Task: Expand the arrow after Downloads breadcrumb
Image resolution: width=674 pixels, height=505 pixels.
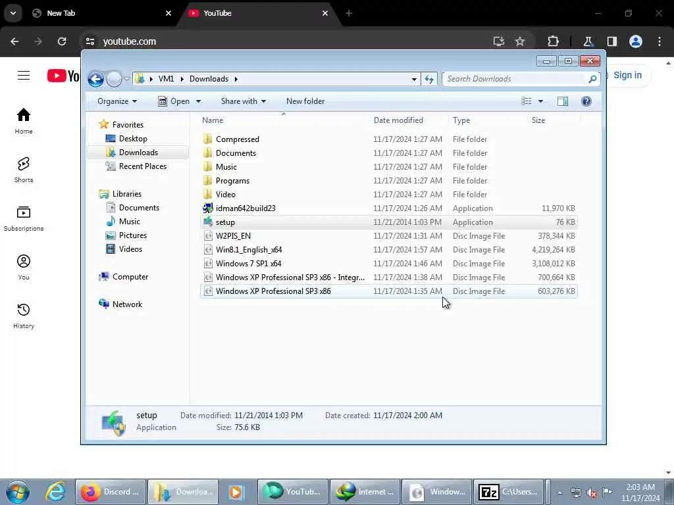Action: 236,79
